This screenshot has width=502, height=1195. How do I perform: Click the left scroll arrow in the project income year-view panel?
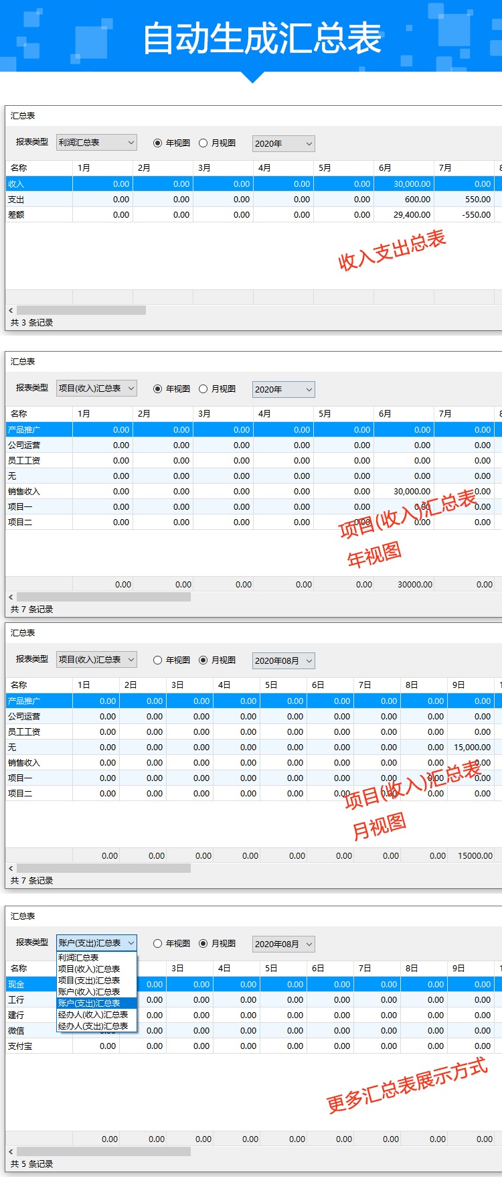11,596
